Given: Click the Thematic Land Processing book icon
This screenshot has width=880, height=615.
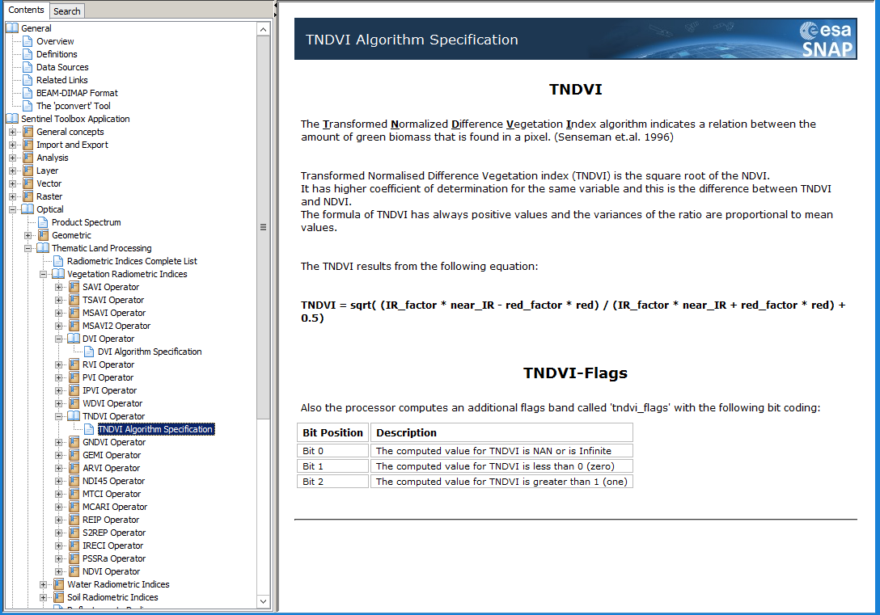Looking at the screenshot, I should click(43, 248).
